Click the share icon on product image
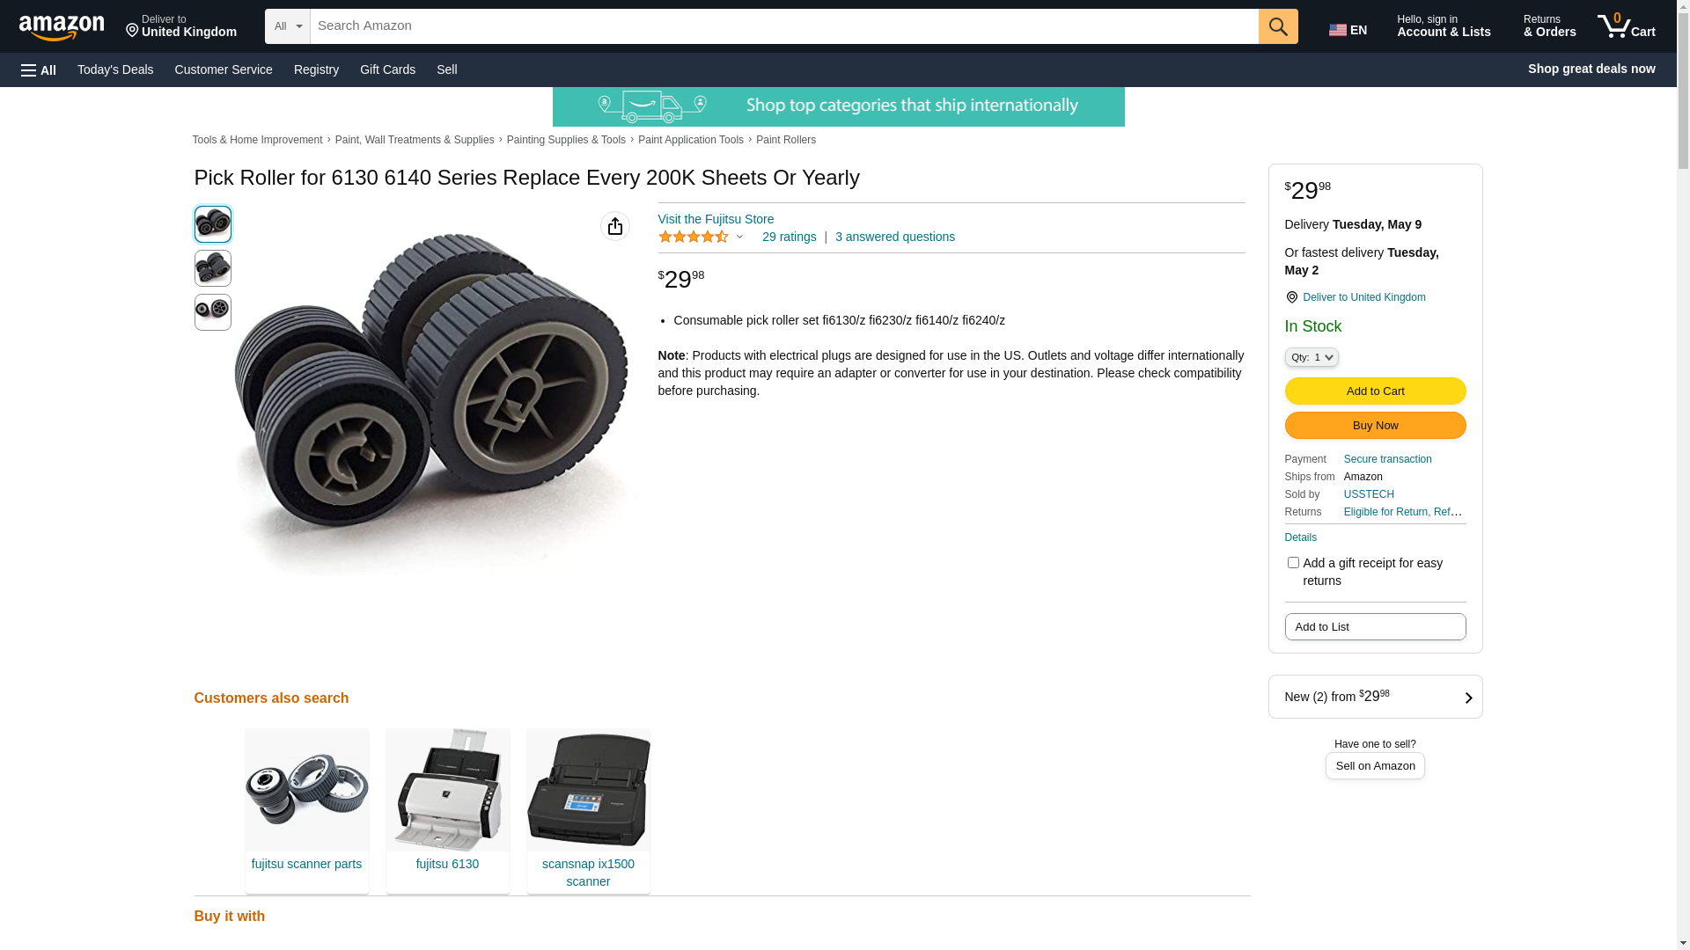1690x950 pixels. tap(615, 226)
